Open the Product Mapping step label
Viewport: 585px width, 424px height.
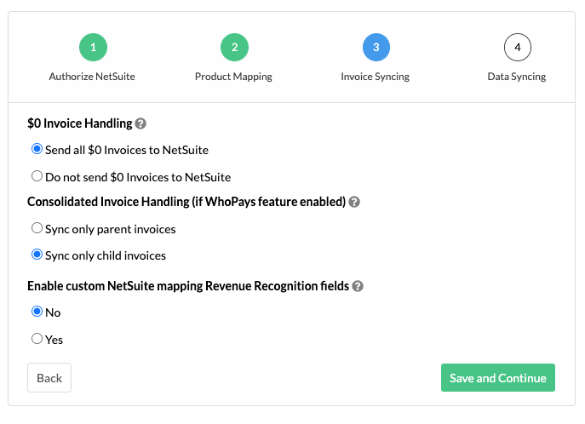(x=233, y=77)
